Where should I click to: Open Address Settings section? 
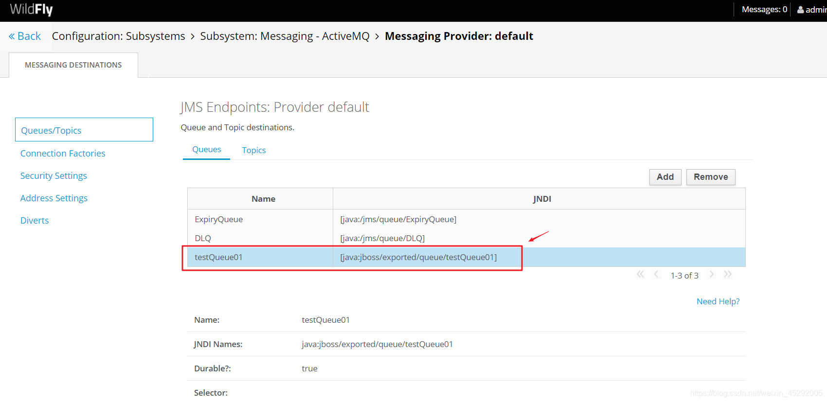coord(54,198)
